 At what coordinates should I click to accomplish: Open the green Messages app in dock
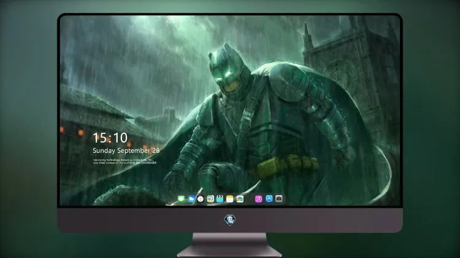pyautogui.click(x=181, y=199)
